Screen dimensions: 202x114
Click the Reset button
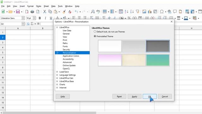tap(119, 96)
